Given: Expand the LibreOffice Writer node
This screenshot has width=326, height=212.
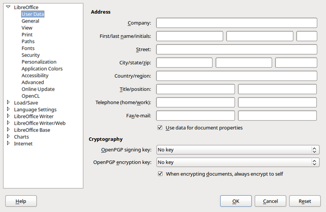Looking at the screenshot, I should coord(8,116).
